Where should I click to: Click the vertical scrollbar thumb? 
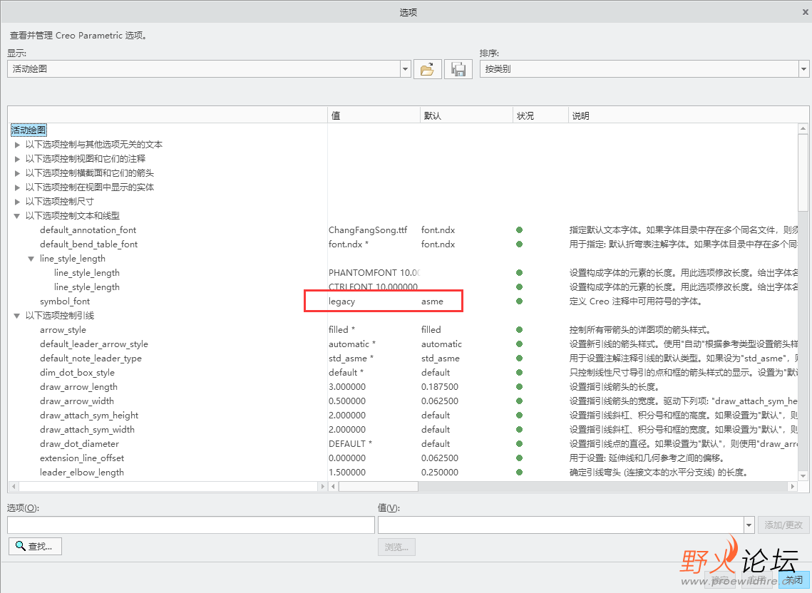[803, 172]
